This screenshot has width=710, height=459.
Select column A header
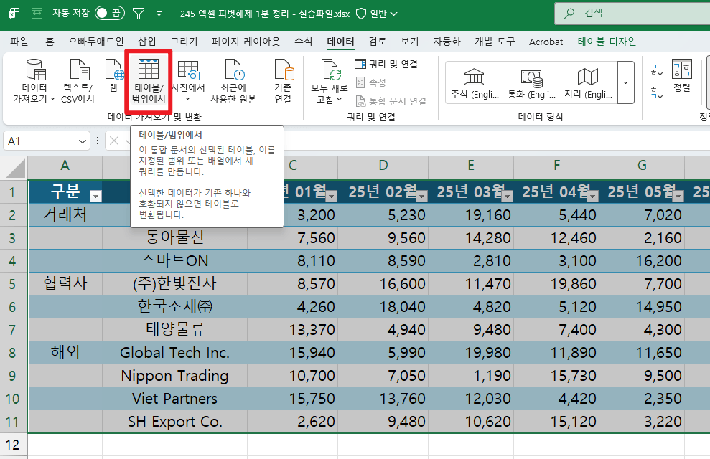pos(65,166)
